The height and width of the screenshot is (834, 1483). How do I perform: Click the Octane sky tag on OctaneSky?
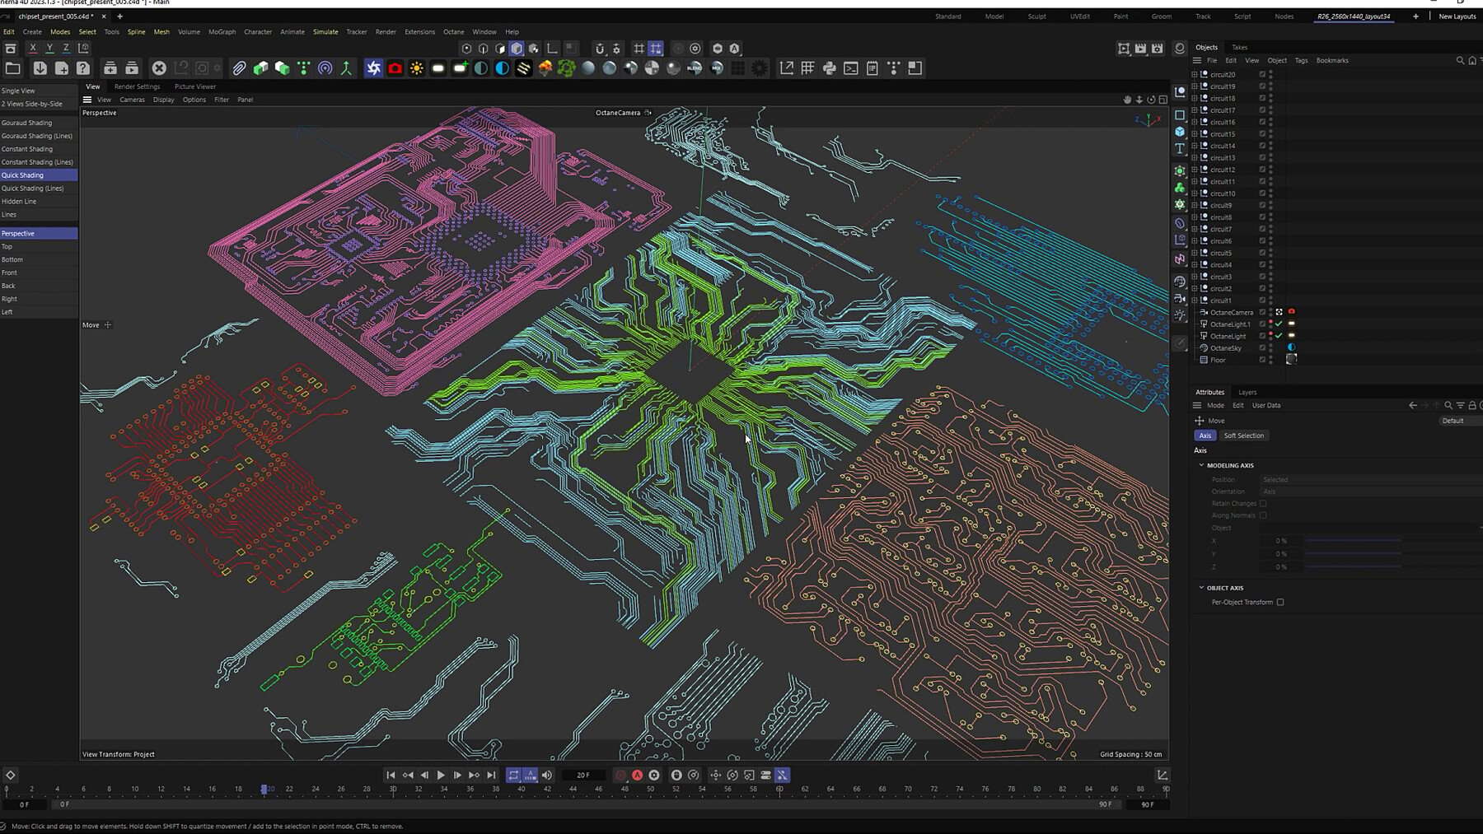click(1291, 347)
